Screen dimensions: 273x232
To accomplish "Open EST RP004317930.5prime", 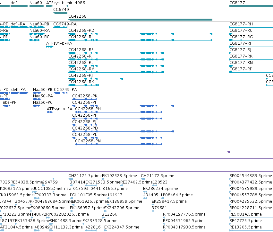I will pos(164,230).
